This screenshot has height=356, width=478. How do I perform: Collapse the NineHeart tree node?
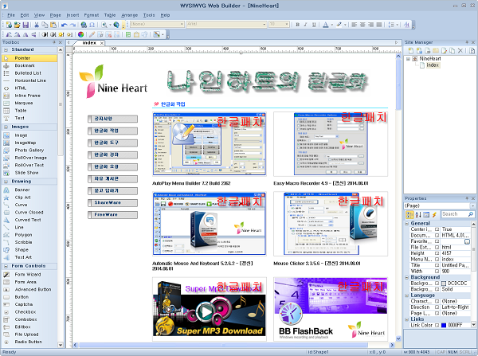click(408, 59)
